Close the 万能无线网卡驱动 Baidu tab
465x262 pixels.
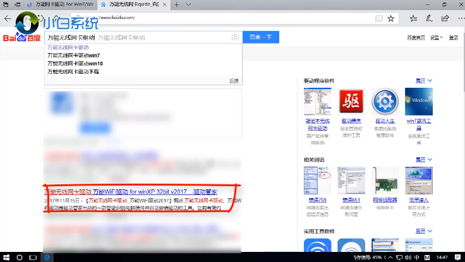165,4
